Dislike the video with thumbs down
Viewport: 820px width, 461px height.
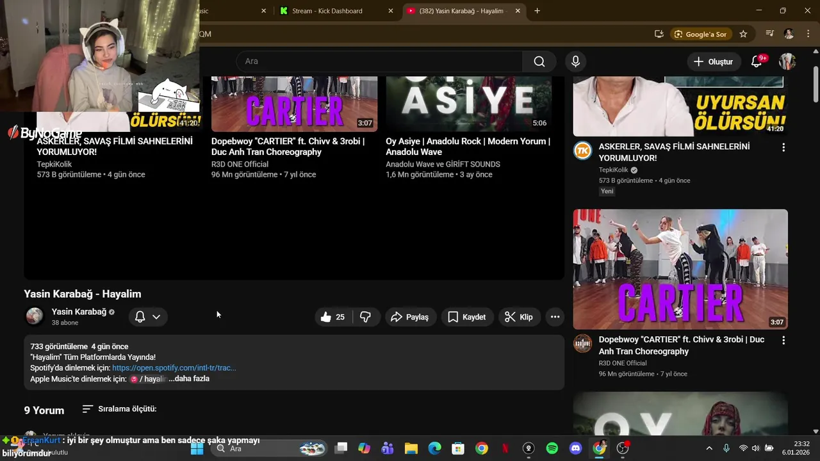tap(365, 317)
